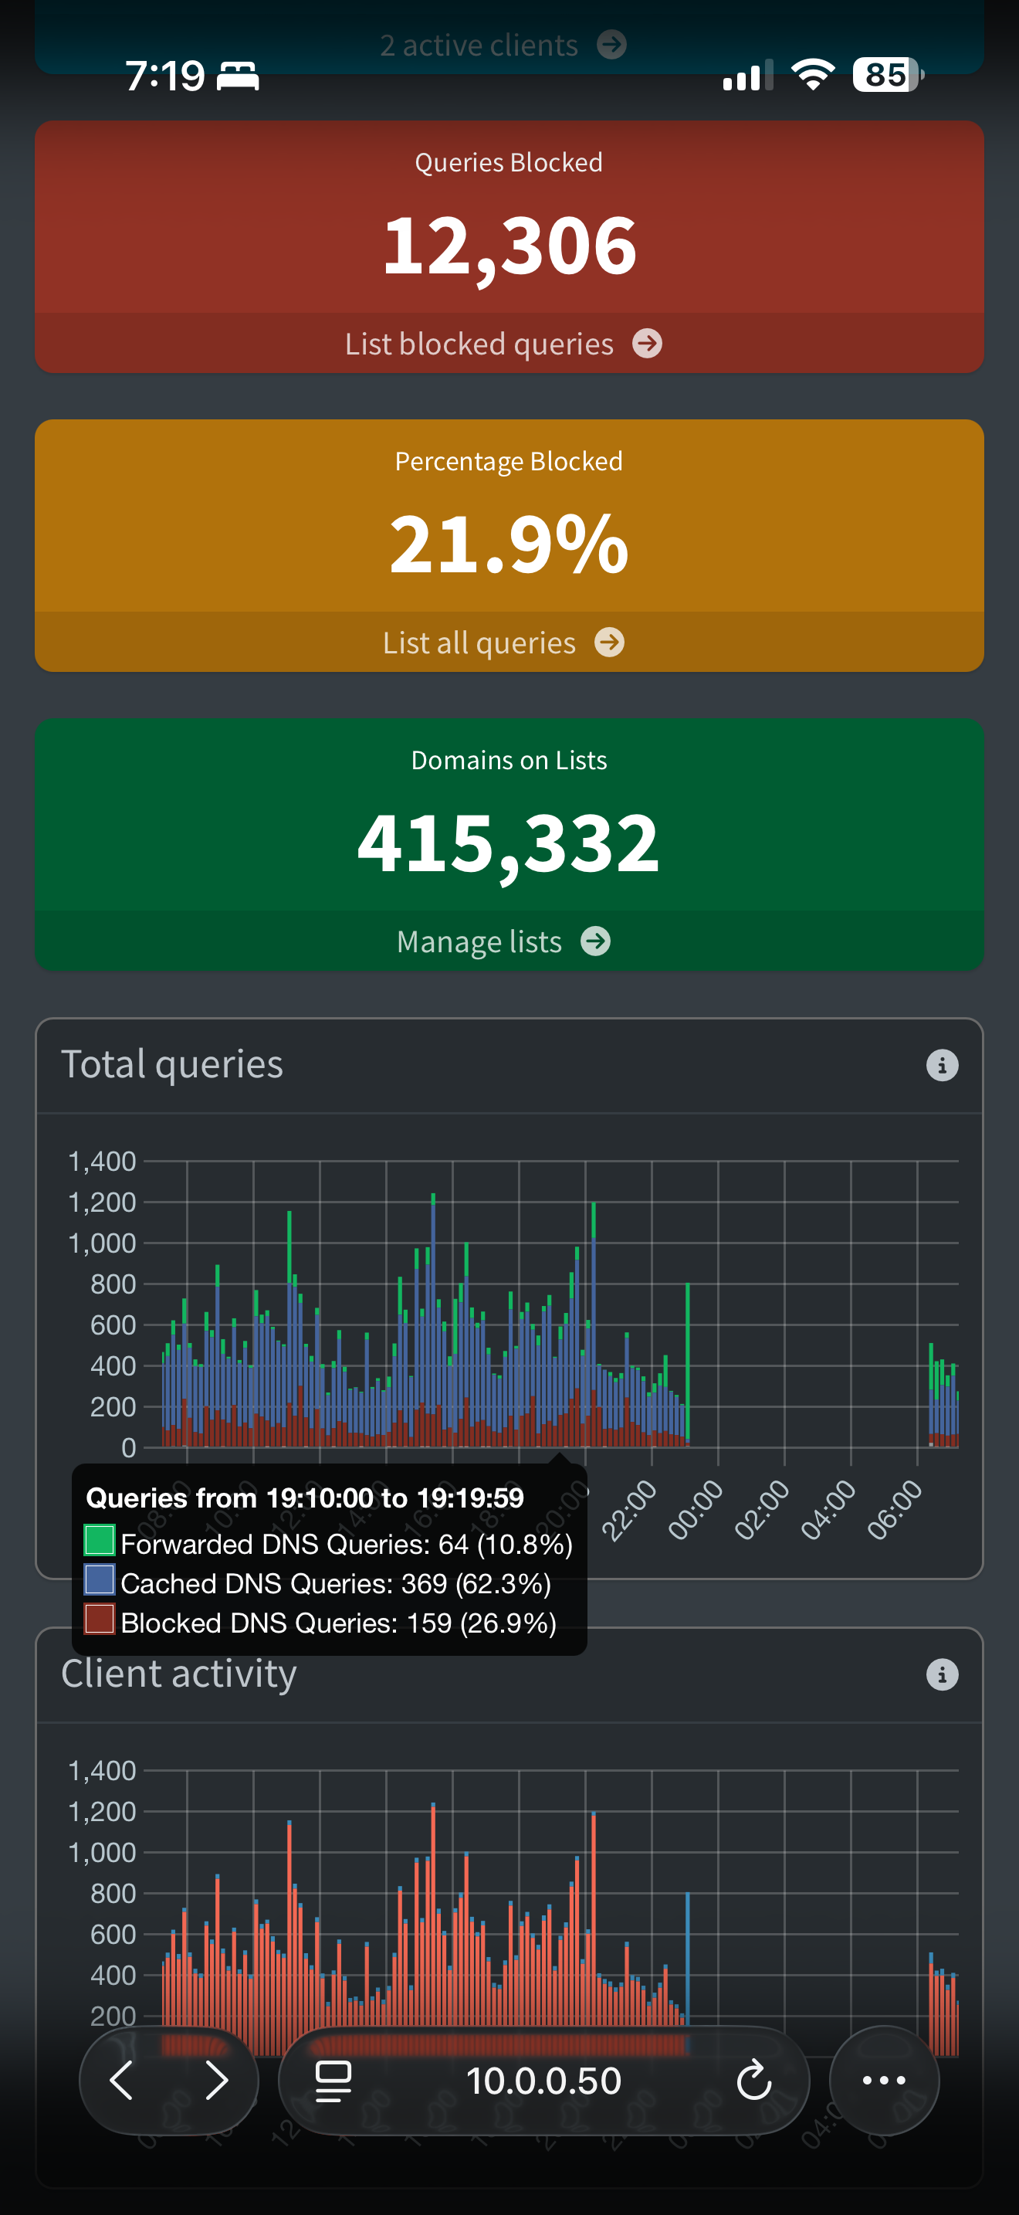
Task: Open Manage lists link
Action: point(479,942)
